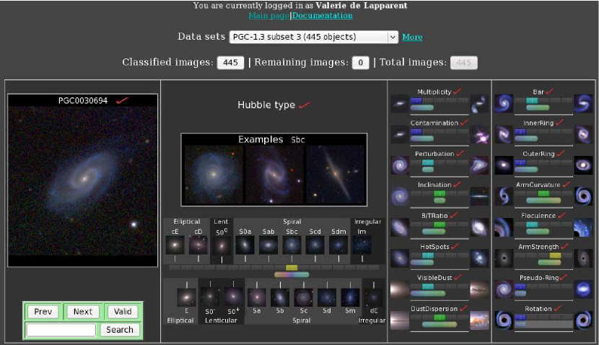Toggle the red check next to Hubble type
The image size is (599, 345).
305,105
